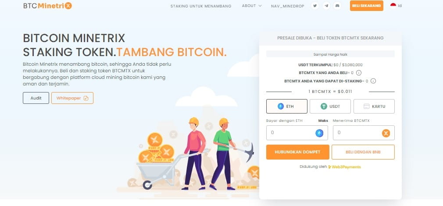Select ETH payment option
This screenshot has height=206, width=443.
tap(287, 107)
